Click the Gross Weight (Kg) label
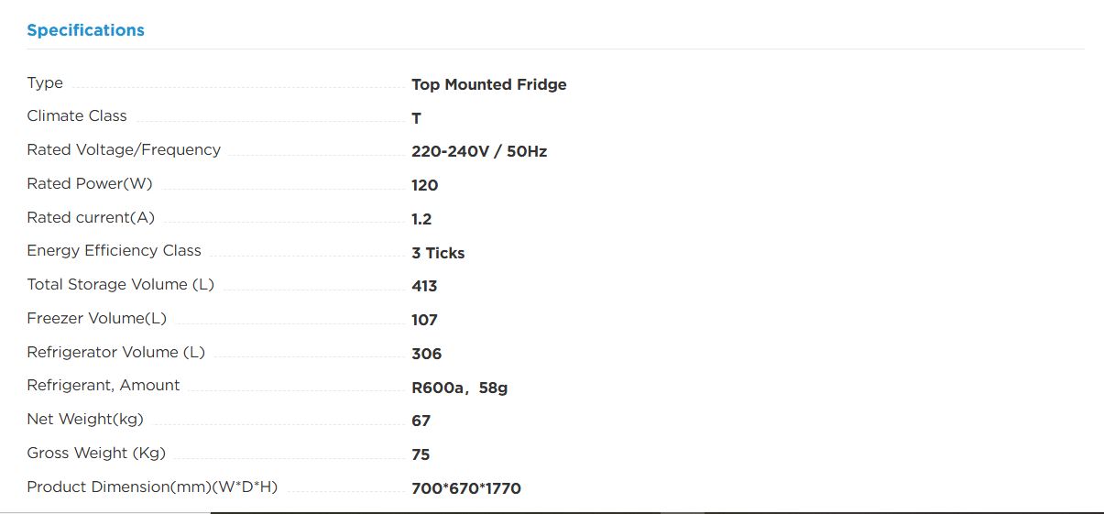The height and width of the screenshot is (514, 1104). pos(96,454)
